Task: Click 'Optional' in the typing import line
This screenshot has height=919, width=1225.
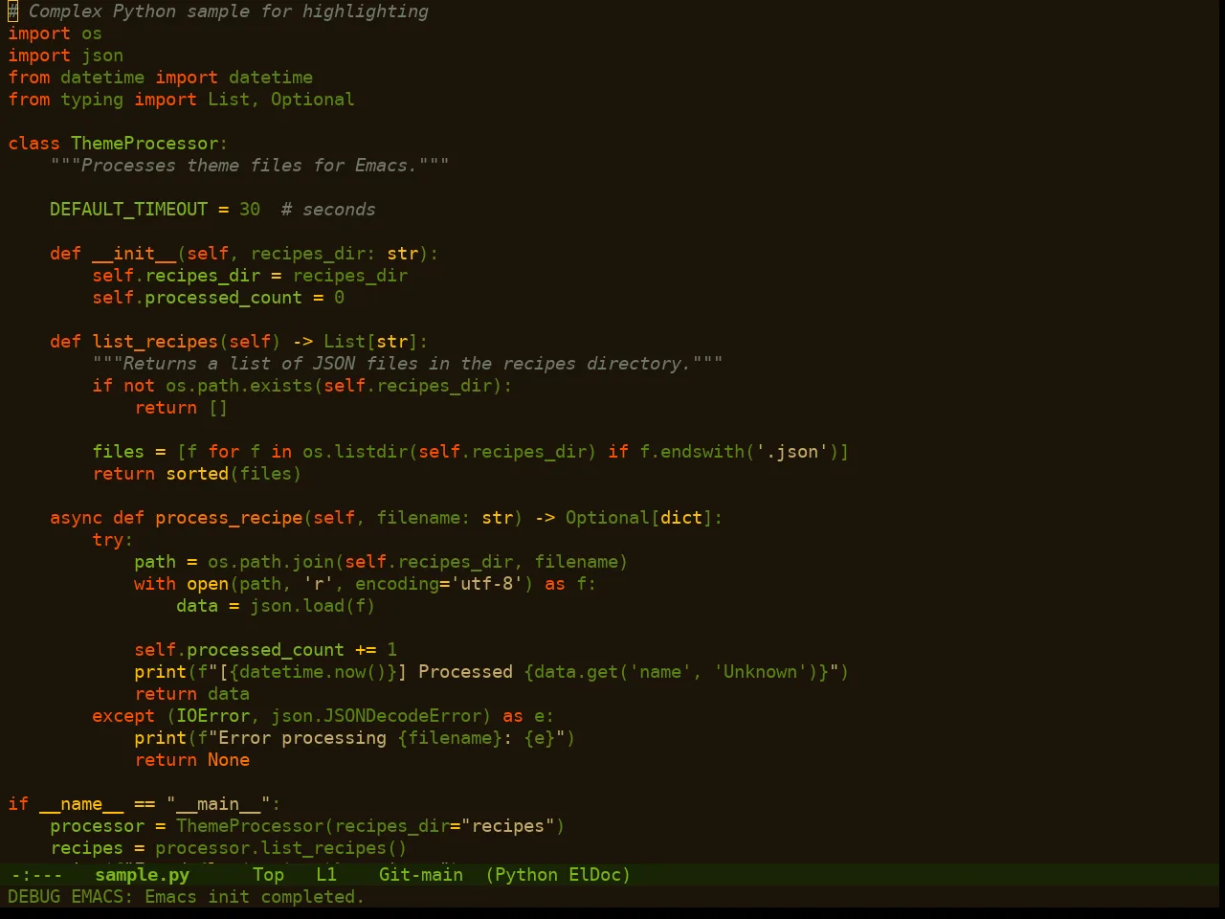Action: pos(313,100)
